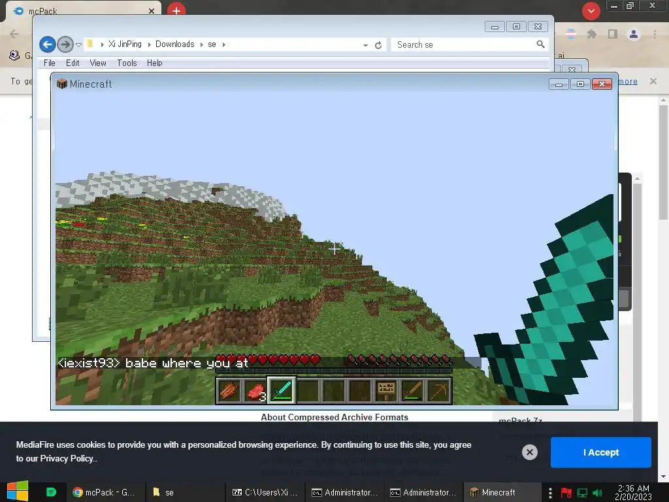669x502 pixels.
Task: Click the Minecraft crosshair at screen center
Action: coord(334,248)
